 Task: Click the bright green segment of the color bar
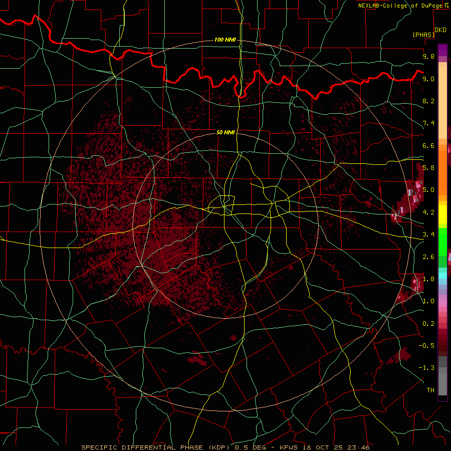[442, 242]
